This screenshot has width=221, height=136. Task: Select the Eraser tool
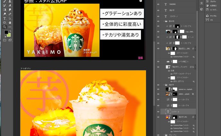point(10,5)
